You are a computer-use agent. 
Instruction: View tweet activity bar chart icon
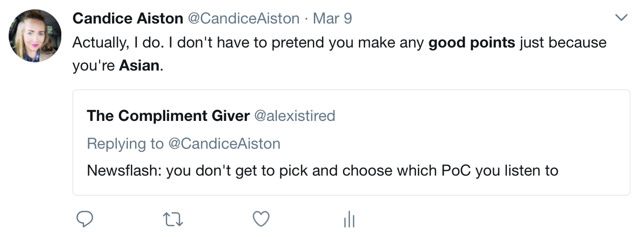click(x=349, y=219)
